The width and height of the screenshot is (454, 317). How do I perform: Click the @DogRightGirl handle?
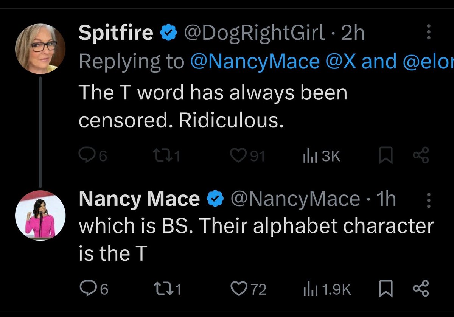(253, 34)
